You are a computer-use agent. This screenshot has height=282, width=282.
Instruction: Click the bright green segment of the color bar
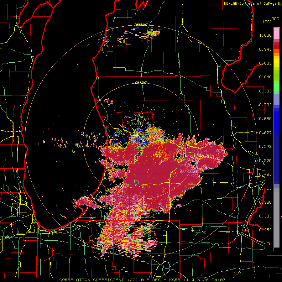coord(277,86)
